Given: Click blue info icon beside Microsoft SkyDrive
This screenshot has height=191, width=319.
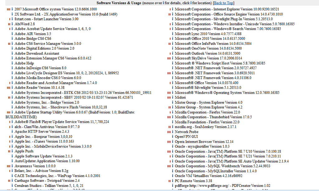Looking at the screenshot, I should click(x=173, y=58).
